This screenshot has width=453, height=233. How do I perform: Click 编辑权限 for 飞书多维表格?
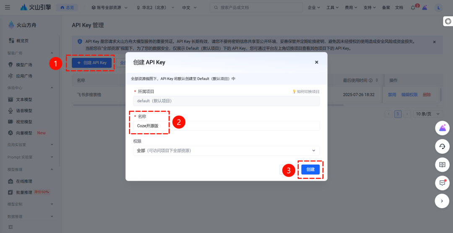[409, 95]
